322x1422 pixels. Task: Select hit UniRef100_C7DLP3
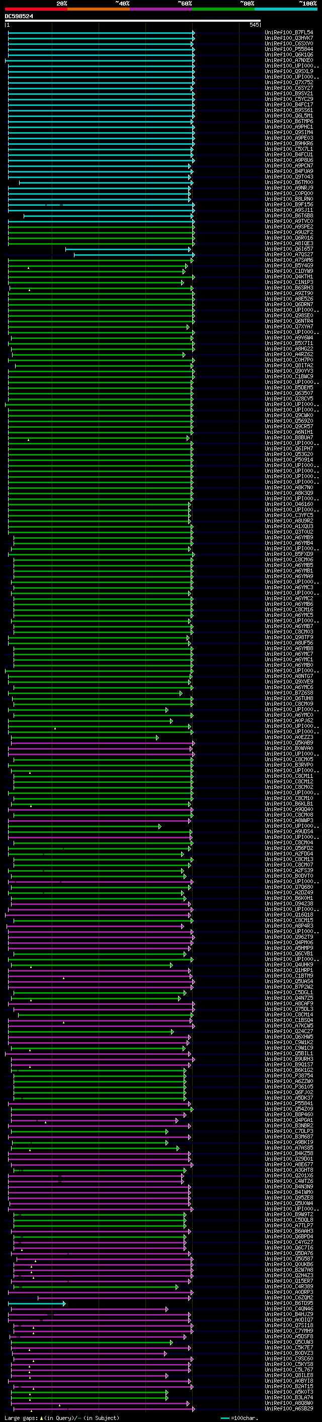pos(289,1131)
